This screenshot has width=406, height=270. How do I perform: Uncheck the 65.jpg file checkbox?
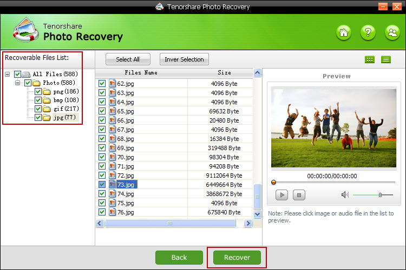point(102,111)
